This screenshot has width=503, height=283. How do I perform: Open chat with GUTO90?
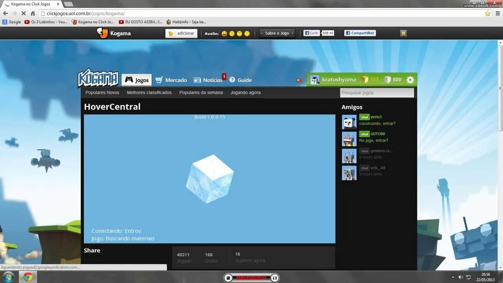[364, 134]
